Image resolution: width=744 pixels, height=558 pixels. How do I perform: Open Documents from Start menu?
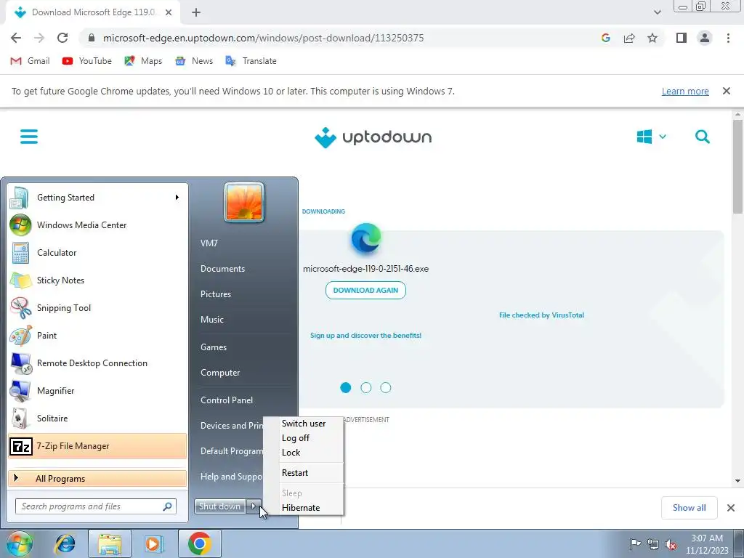tap(222, 269)
